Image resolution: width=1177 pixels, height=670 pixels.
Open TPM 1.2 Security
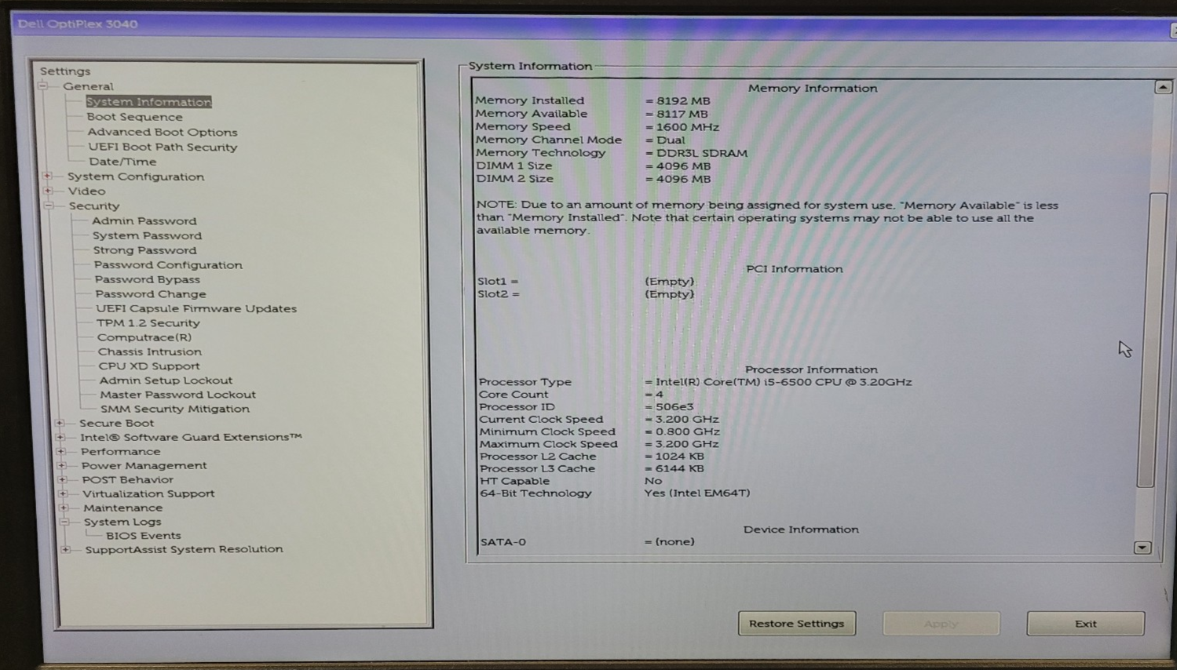148,322
